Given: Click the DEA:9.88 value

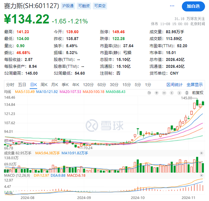Looking at the screenshot, I should 58,176.
